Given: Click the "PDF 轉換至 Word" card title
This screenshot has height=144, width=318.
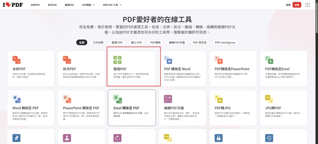Looking at the screenshot, I should coord(177,69).
